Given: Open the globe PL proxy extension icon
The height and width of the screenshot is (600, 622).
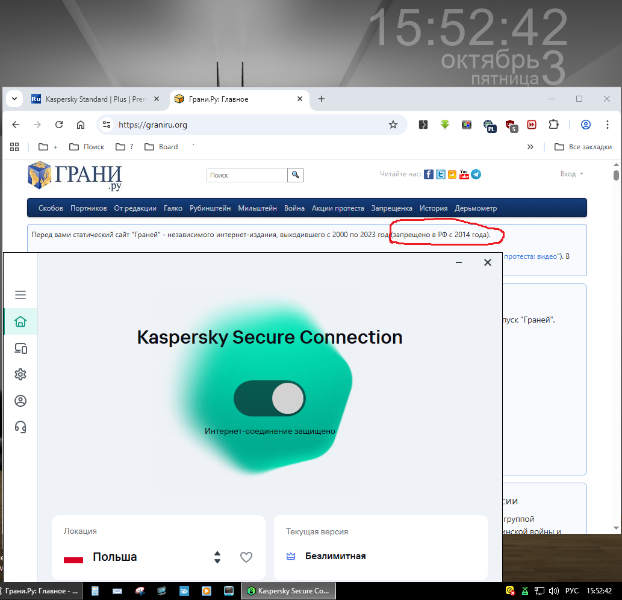Looking at the screenshot, I should click(x=489, y=125).
